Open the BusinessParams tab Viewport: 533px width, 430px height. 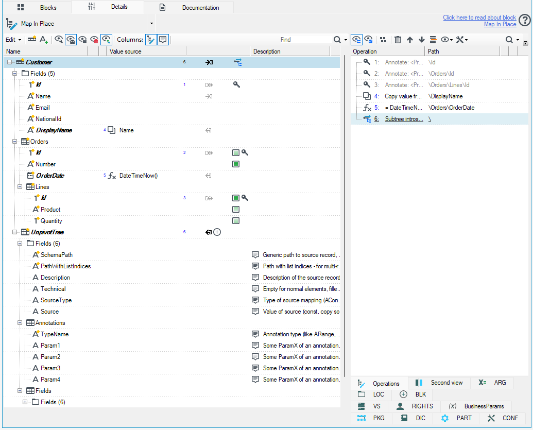point(476,406)
